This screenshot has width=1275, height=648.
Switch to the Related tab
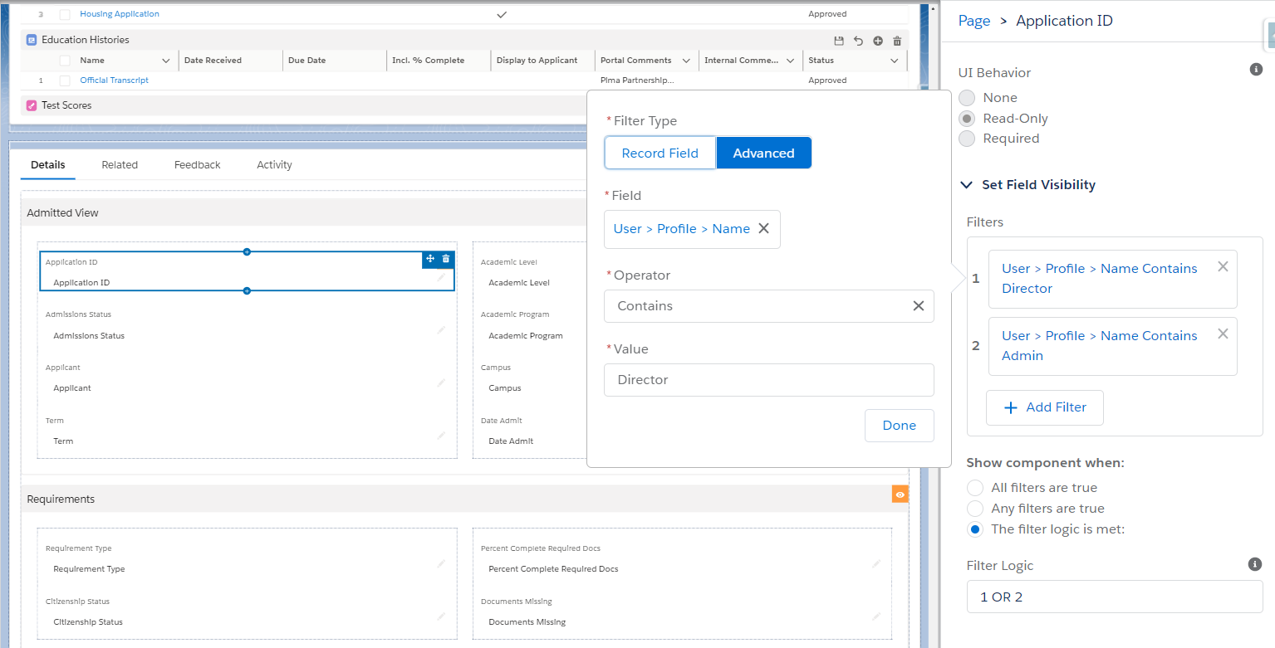coord(120,165)
